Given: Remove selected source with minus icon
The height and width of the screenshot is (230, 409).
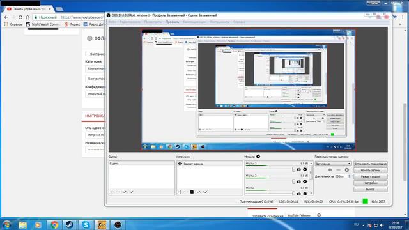Looking at the screenshot, I should click(x=186, y=192).
